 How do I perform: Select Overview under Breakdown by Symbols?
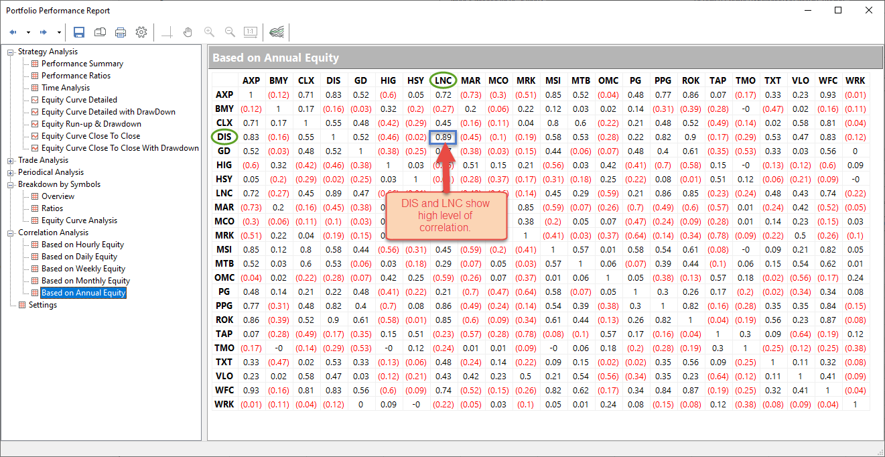(58, 196)
